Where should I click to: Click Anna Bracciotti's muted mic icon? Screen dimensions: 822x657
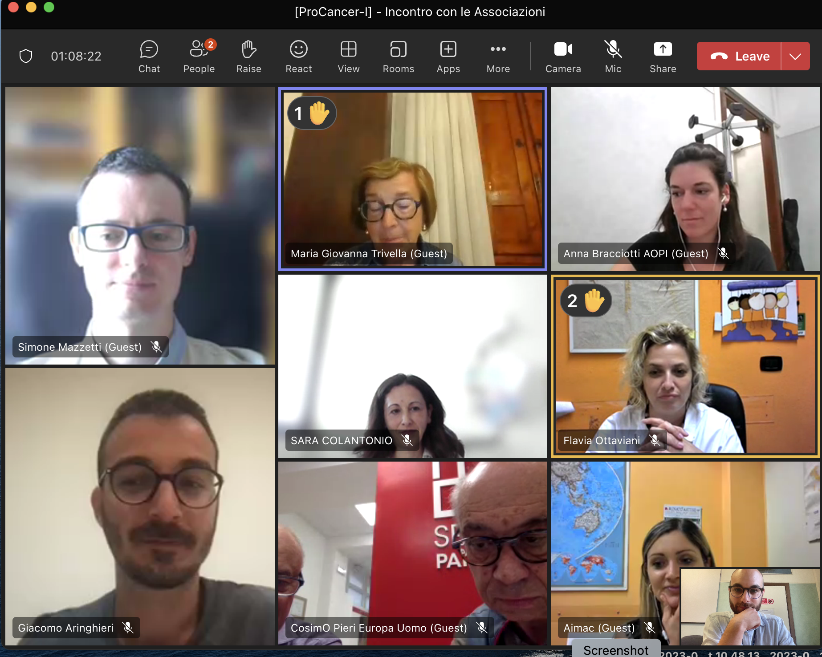(x=724, y=253)
